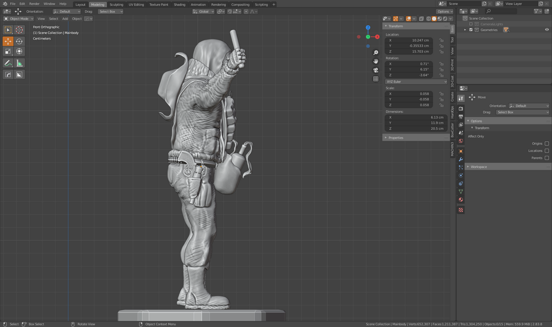Lock the Rotation Z value
This screenshot has width=552, height=327.
[441, 75]
